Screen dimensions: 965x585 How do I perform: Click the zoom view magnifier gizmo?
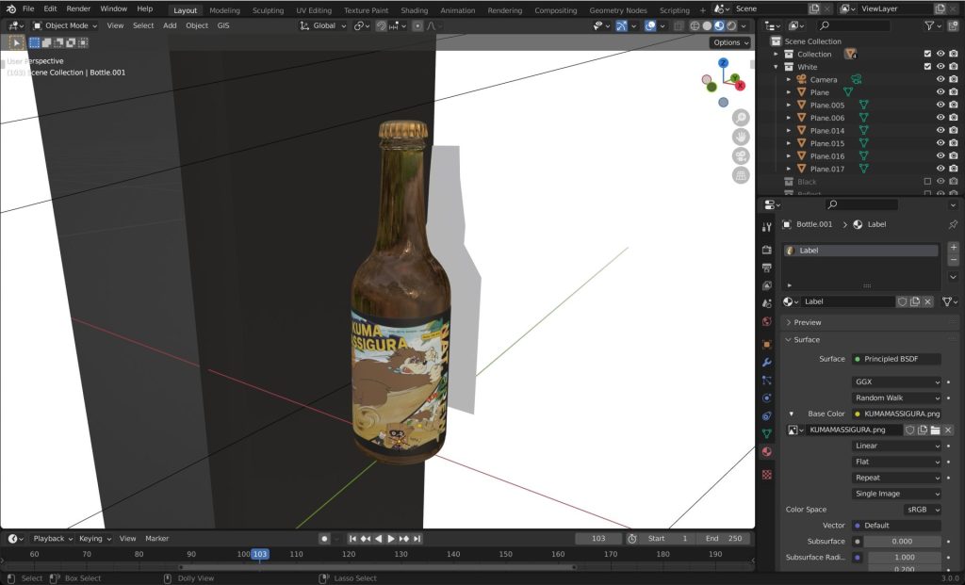click(x=741, y=118)
